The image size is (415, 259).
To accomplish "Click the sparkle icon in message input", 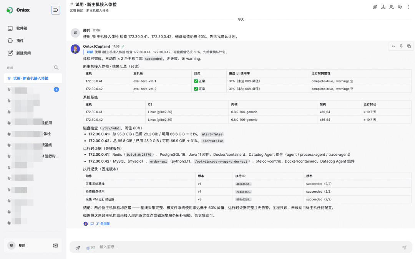I will point(78,248).
